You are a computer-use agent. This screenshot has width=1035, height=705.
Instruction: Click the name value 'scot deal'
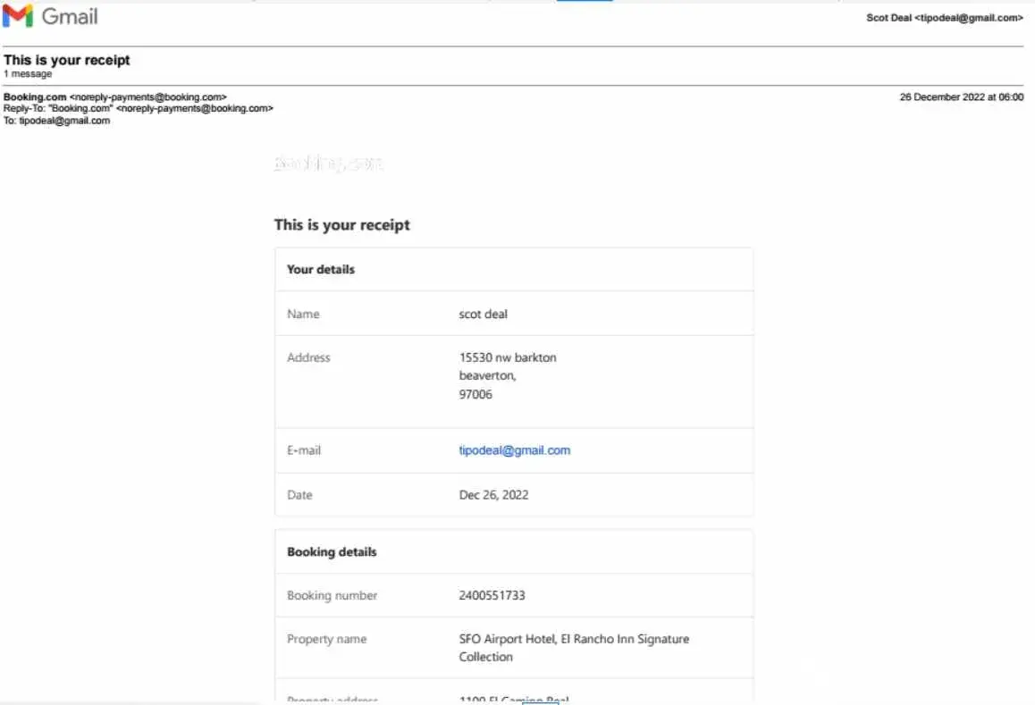click(x=484, y=314)
